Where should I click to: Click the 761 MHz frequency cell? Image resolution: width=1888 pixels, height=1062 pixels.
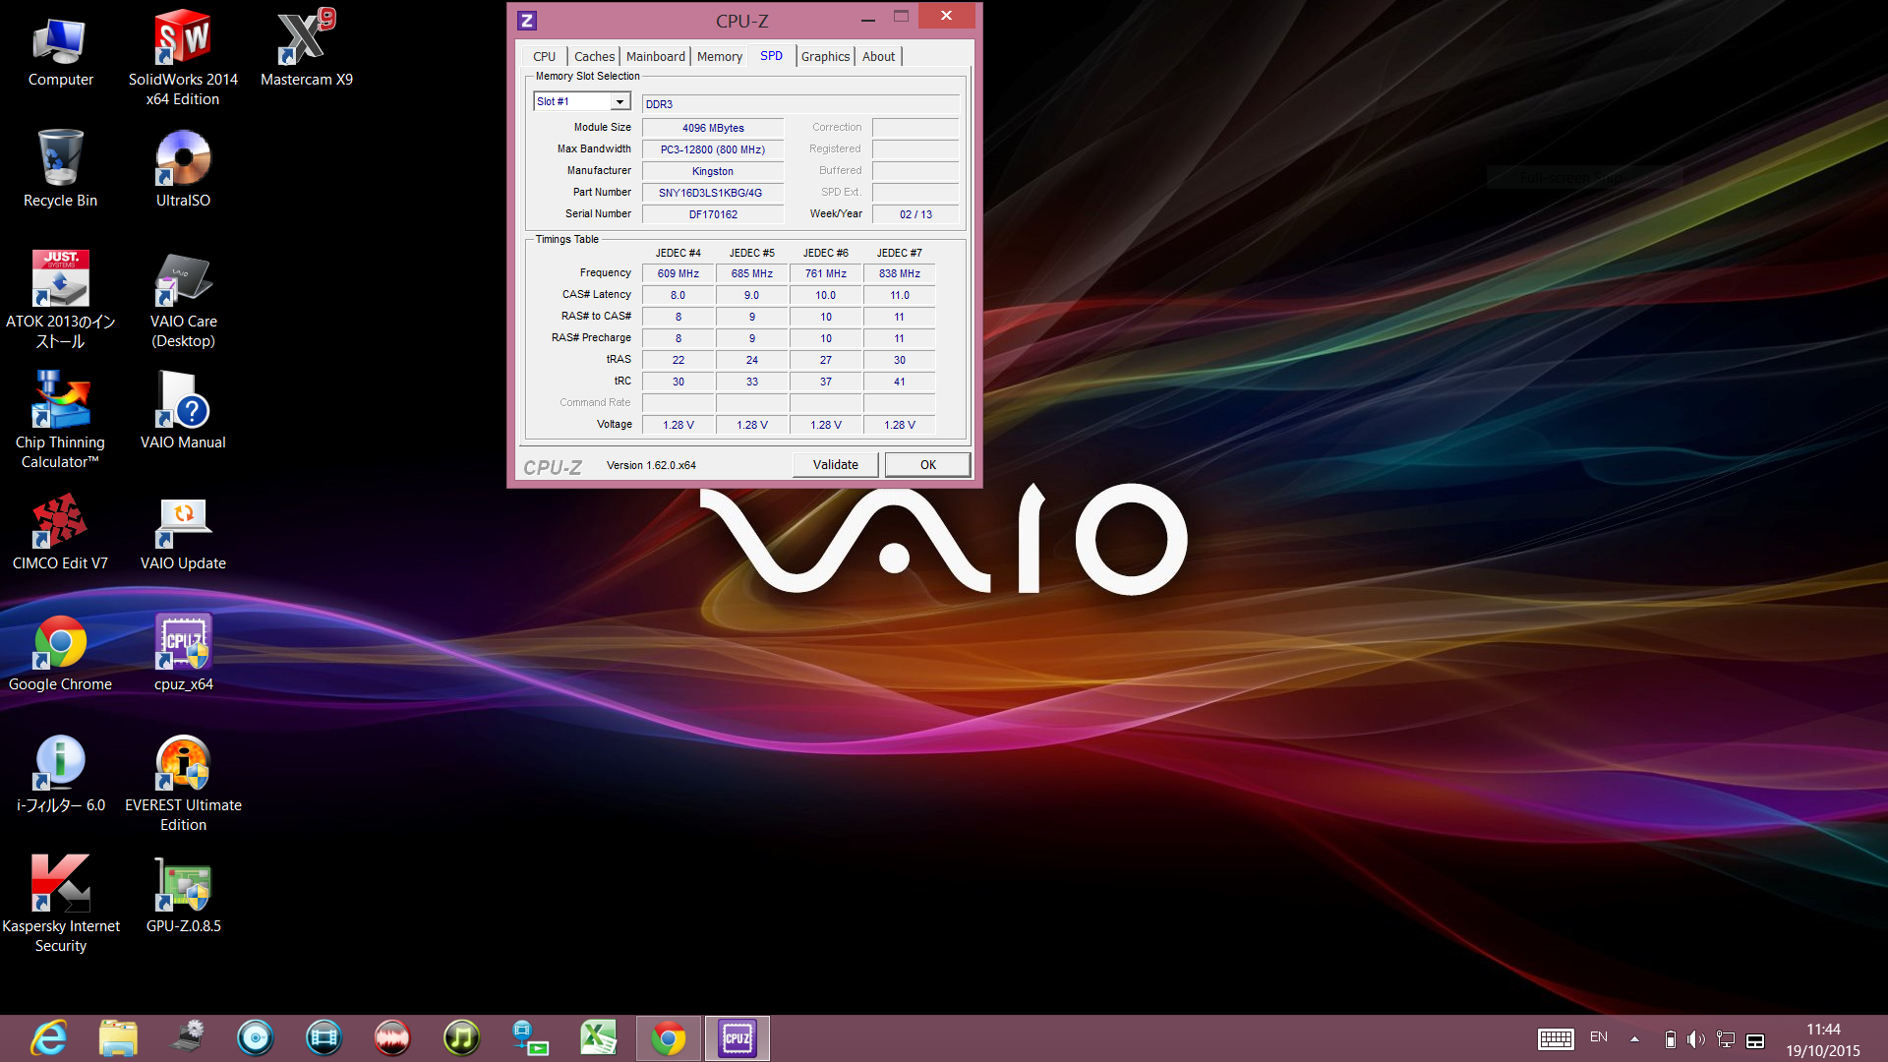[x=825, y=273]
